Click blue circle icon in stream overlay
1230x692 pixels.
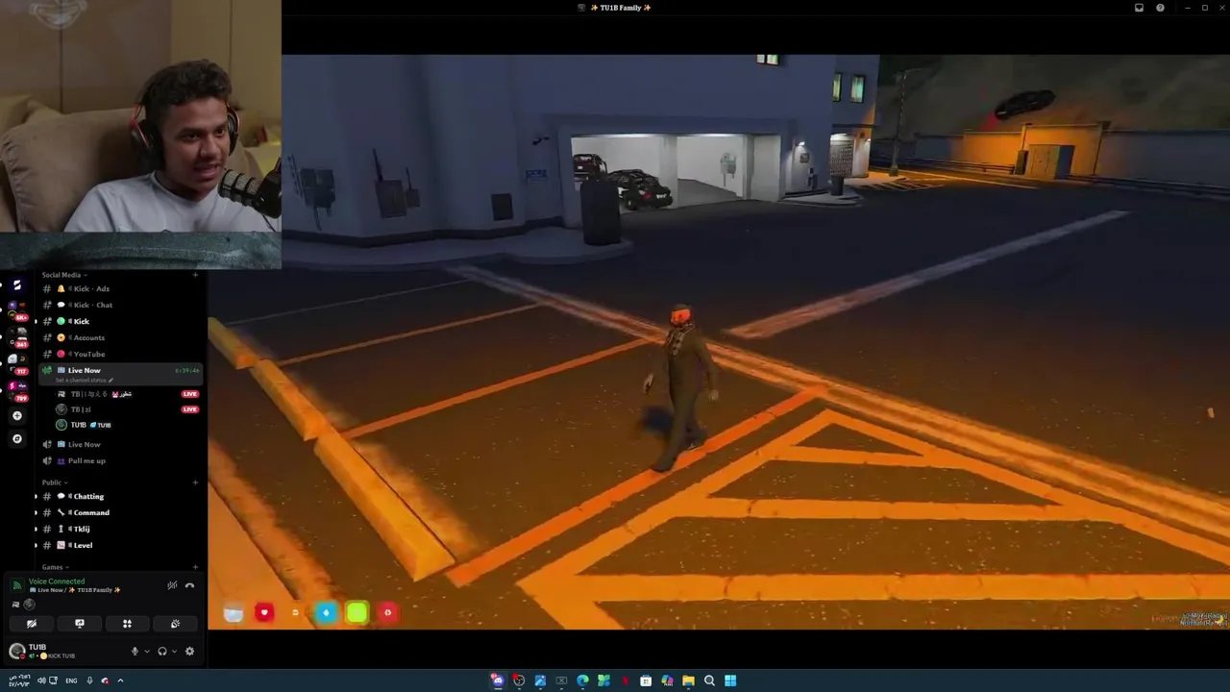click(x=326, y=612)
